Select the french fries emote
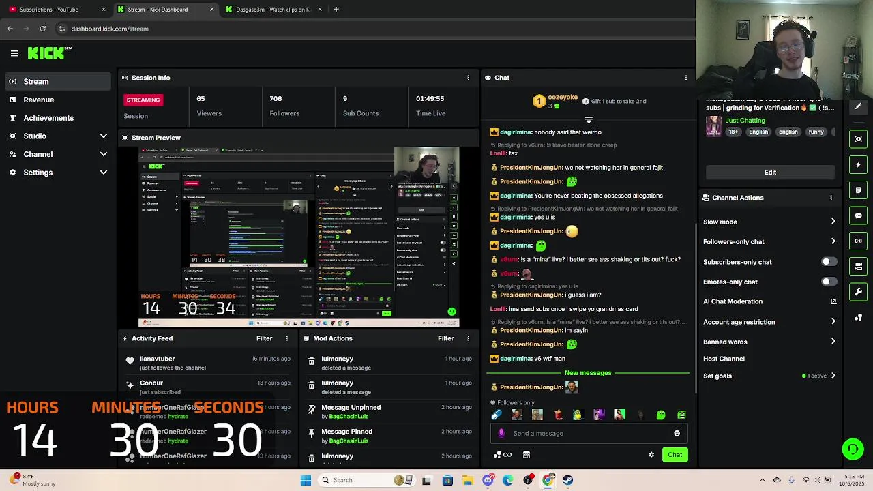 [558, 415]
